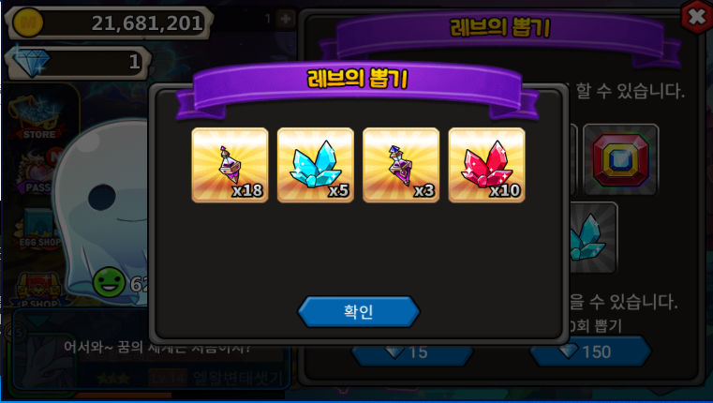Click the green smiley face icon
Screen dimensions: 713x403
point(109,282)
